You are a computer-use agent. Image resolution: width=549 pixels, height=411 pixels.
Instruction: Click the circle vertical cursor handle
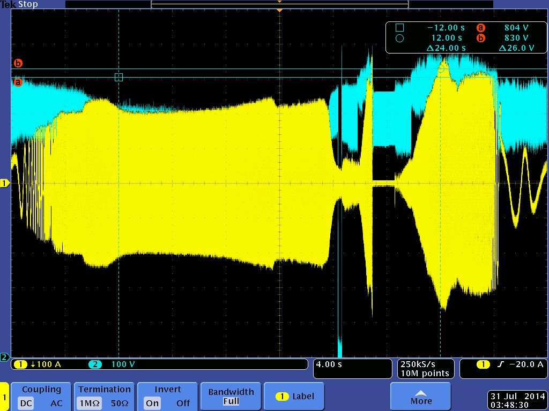[441, 69]
